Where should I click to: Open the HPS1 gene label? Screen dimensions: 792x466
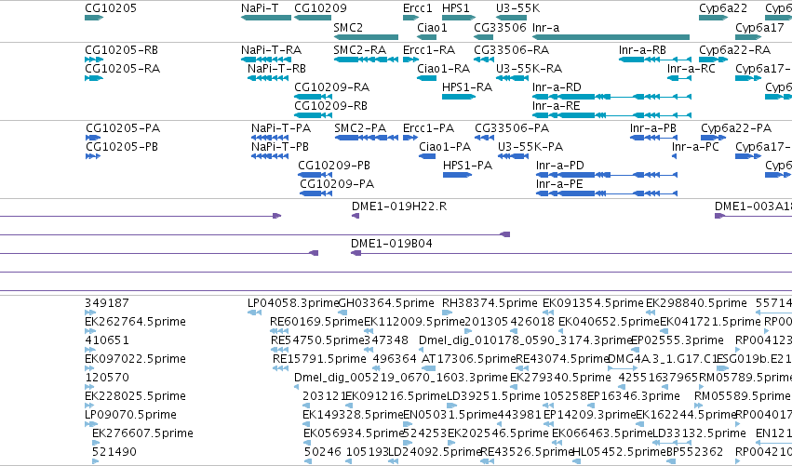[x=456, y=8]
